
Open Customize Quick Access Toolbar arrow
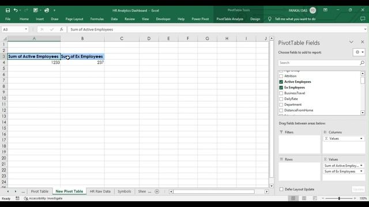[54, 10]
